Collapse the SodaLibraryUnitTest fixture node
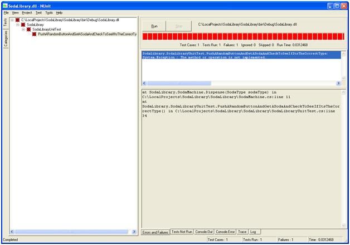The height and width of the screenshot is (245, 350). click(23, 30)
